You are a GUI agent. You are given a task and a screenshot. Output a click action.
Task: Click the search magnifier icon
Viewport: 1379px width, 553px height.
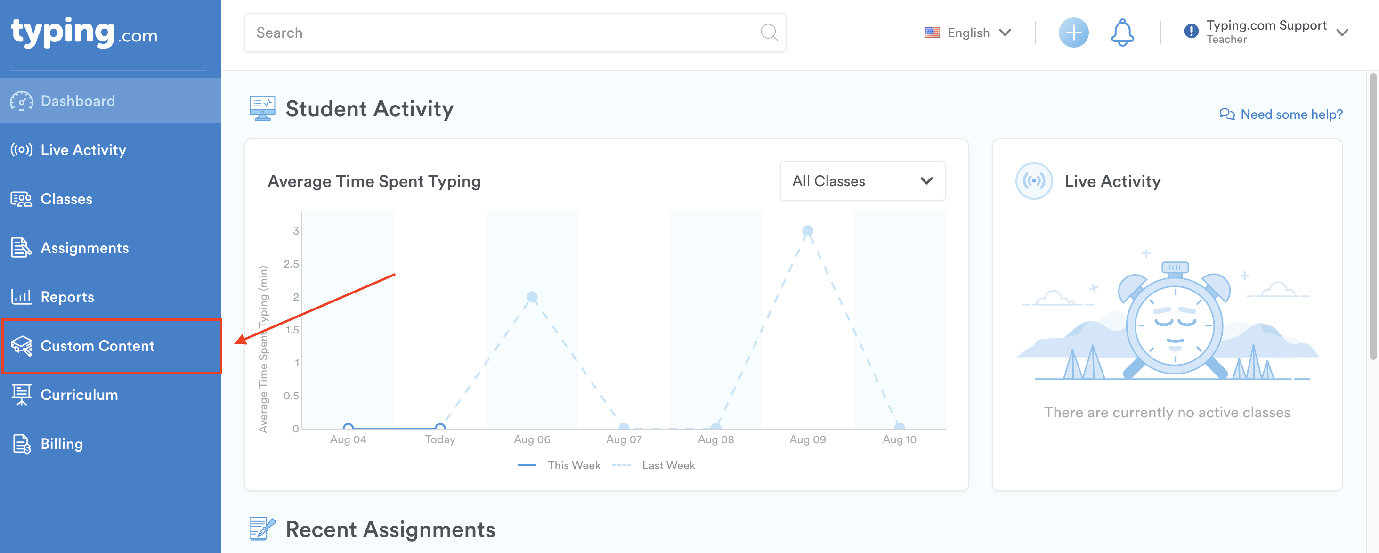pyautogui.click(x=769, y=33)
